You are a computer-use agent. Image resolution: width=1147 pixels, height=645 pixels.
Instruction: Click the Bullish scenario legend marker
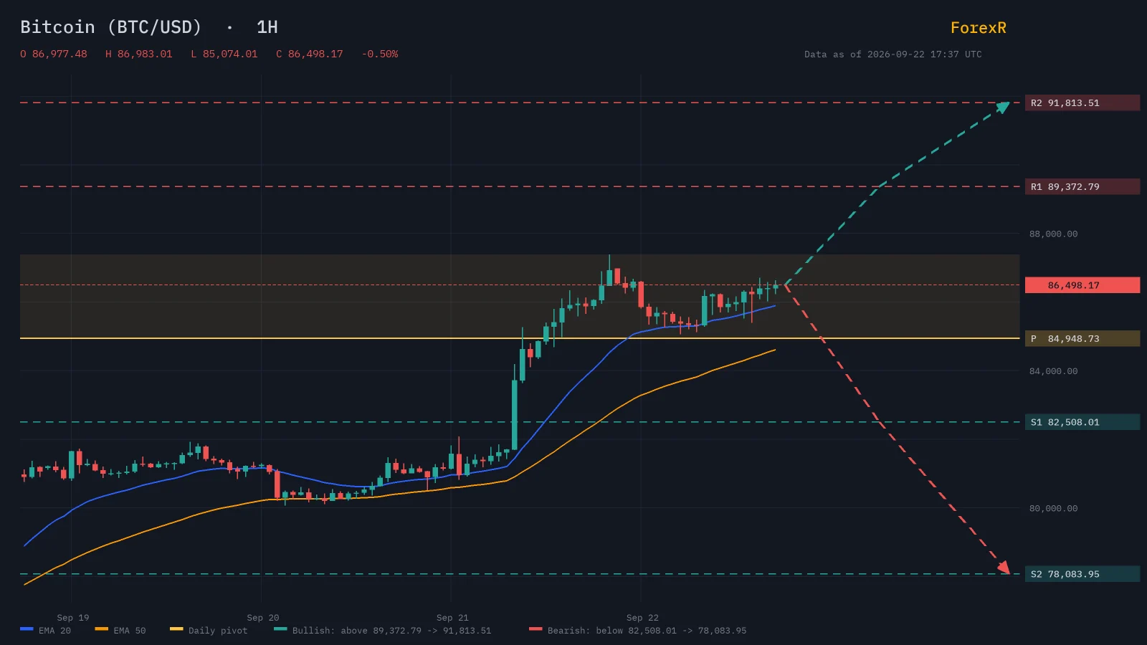coord(280,629)
